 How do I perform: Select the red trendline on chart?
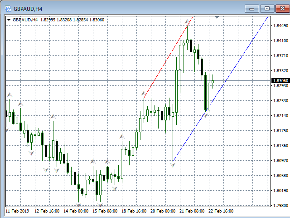coord(168,57)
